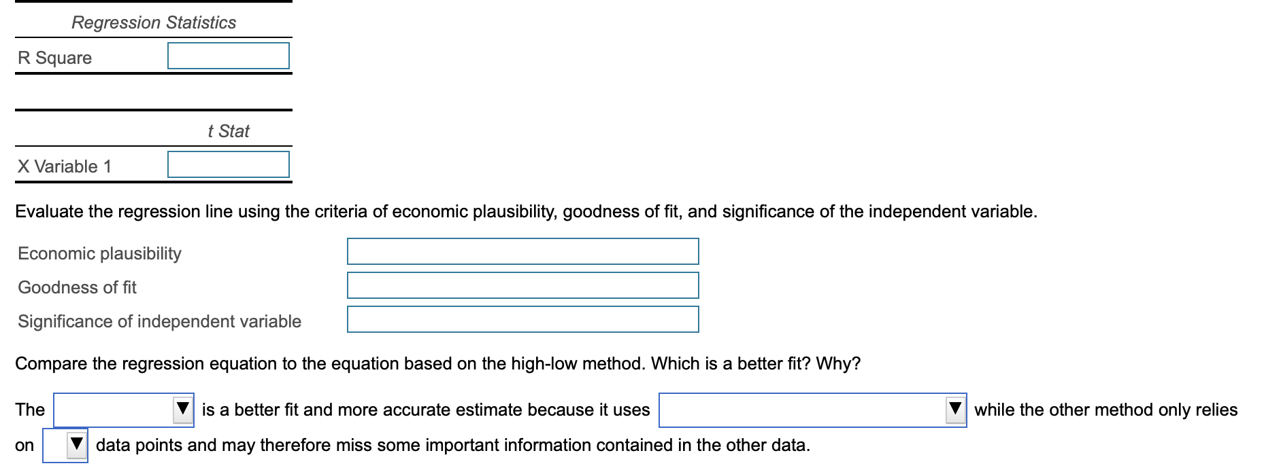Click the arrow icon on the last dropdown
This screenshot has width=1264, height=470.
(x=75, y=444)
